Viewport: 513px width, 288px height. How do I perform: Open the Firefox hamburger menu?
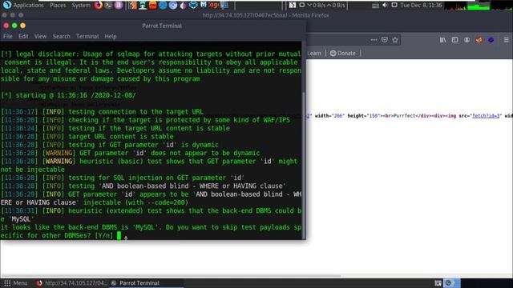click(x=506, y=40)
